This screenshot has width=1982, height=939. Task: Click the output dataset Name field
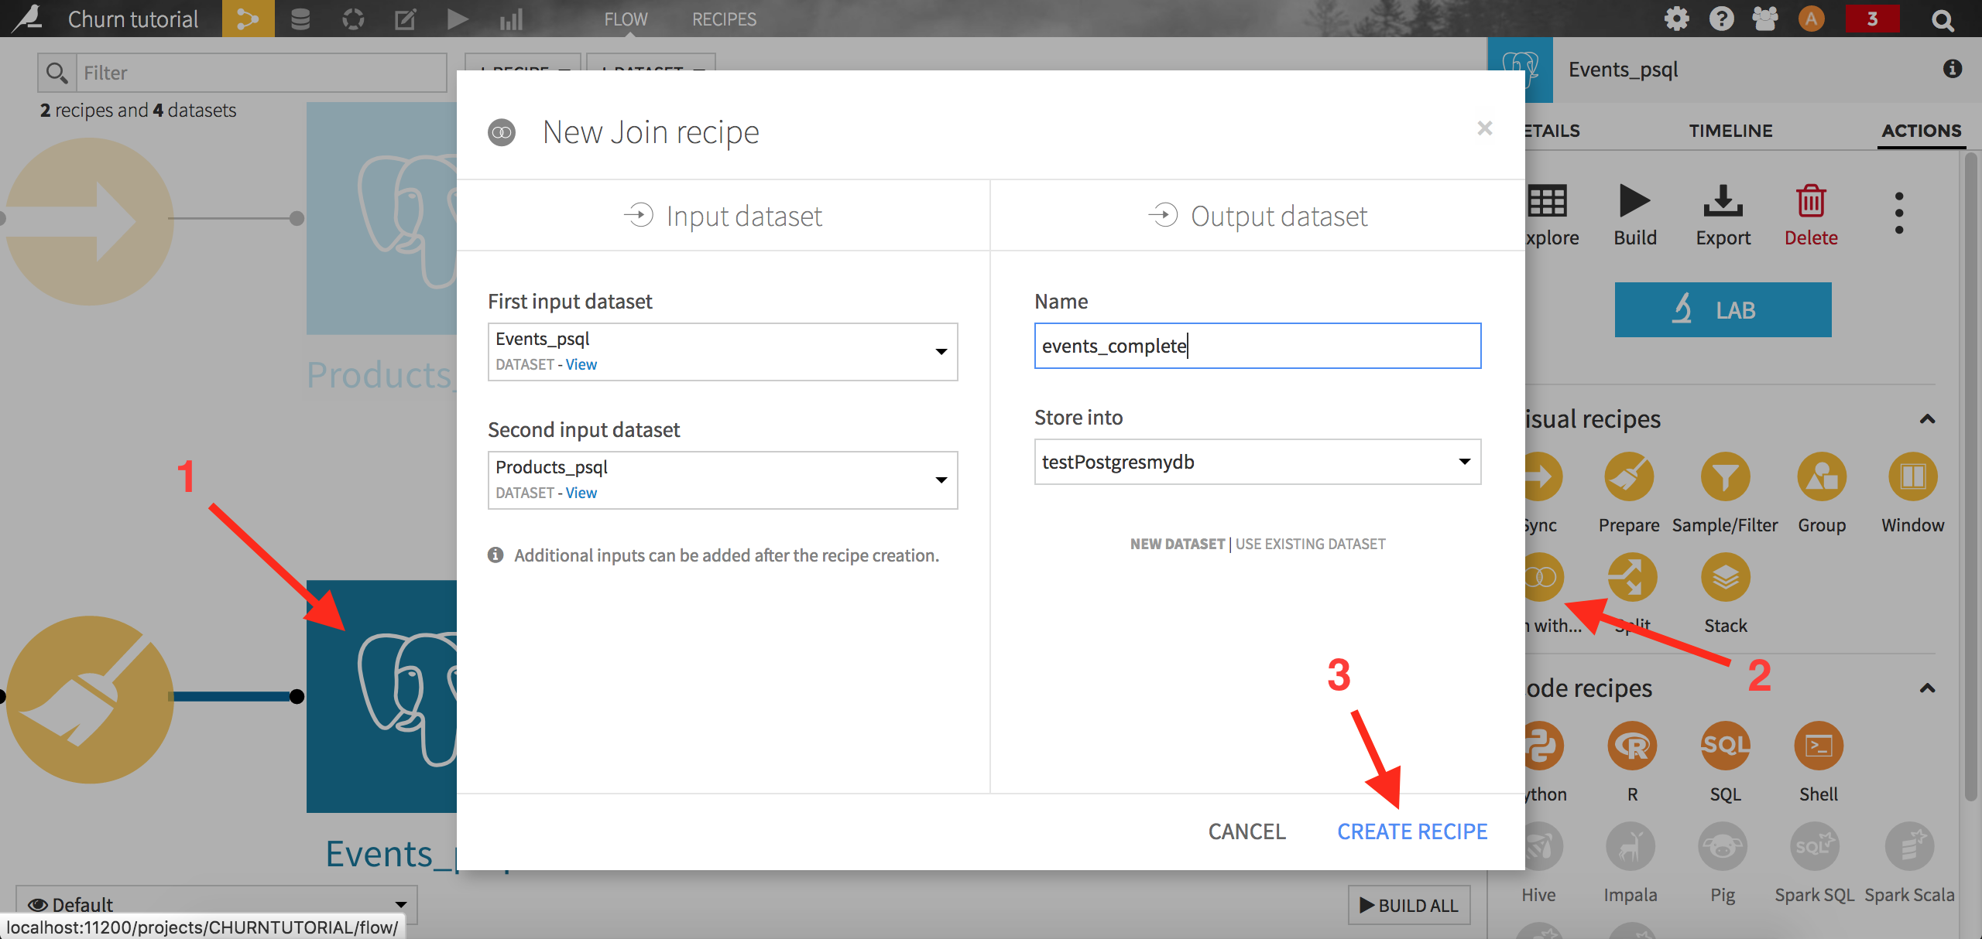[1257, 346]
